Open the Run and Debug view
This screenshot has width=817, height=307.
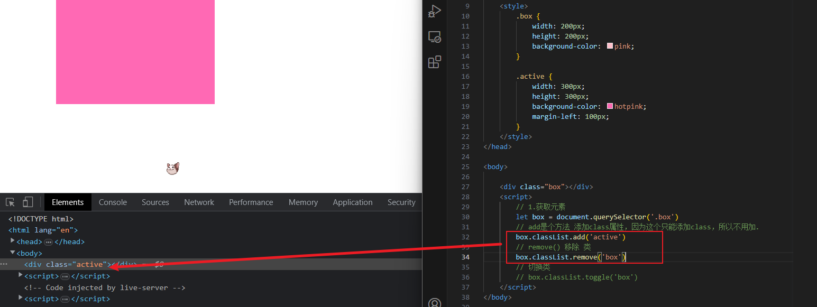(x=434, y=11)
